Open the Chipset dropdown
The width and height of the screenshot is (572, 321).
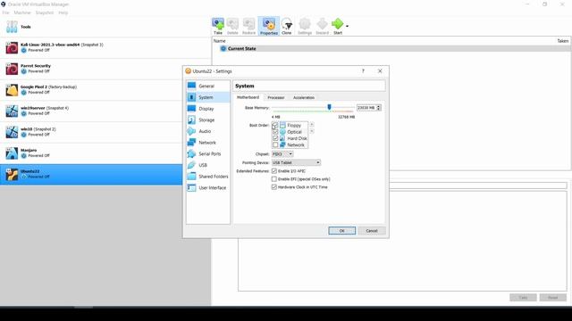[x=282, y=154]
